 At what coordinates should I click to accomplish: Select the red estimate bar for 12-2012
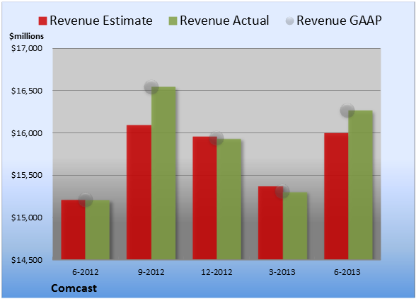pyautogui.click(x=205, y=198)
